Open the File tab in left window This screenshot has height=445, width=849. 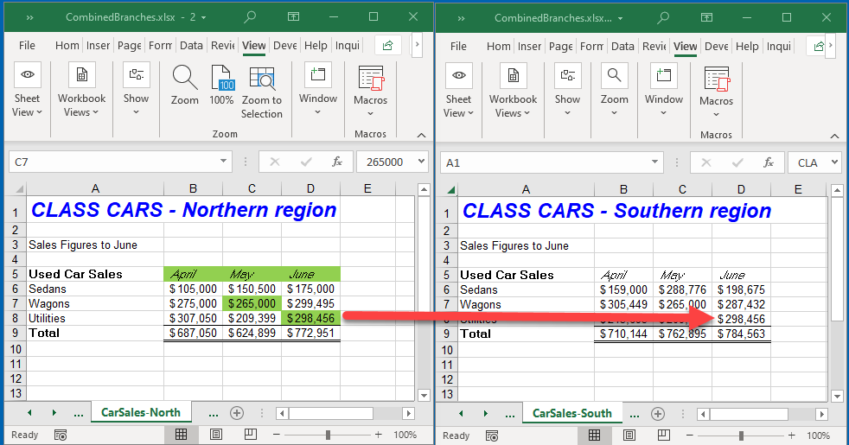(27, 46)
